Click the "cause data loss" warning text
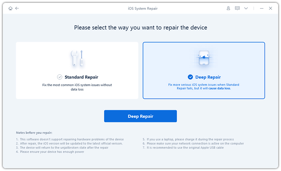 (x=219, y=88)
